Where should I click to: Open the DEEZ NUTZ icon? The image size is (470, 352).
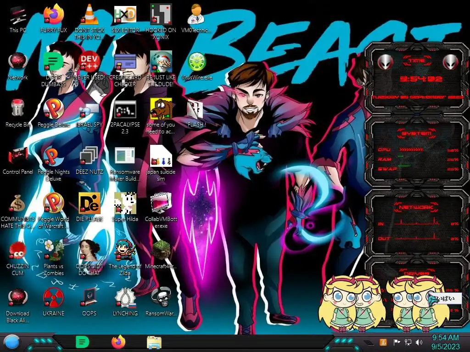click(90, 156)
